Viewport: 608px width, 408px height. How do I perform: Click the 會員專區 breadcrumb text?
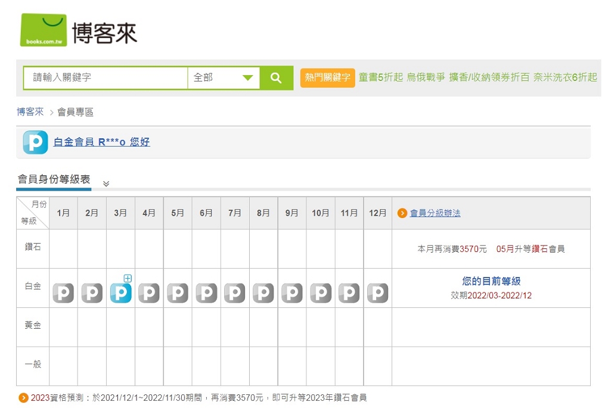point(76,113)
